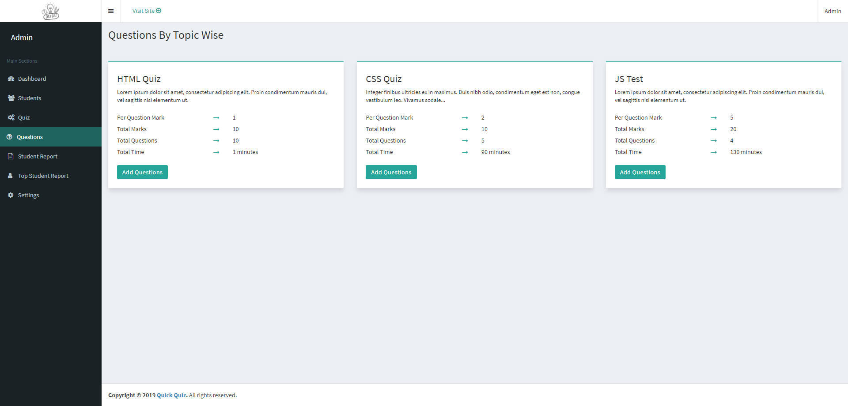The height and width of the screenshot is (406, 848).
Task: Click Add Questions under HTML Quiz
Action: click(142, 172)
